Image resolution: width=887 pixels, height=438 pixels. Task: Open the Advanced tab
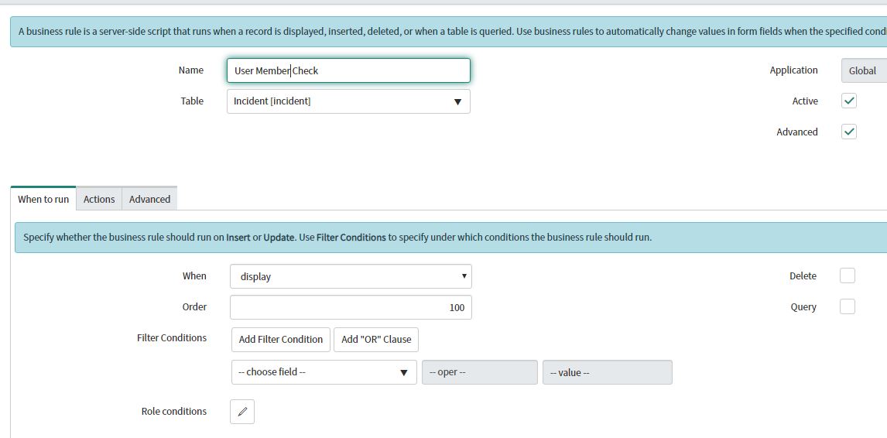149,199
